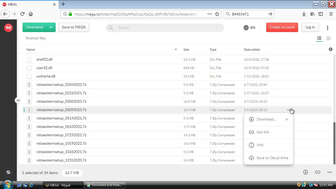
Task: Toggle the browser sidebar icon
Action: [321, 14]
